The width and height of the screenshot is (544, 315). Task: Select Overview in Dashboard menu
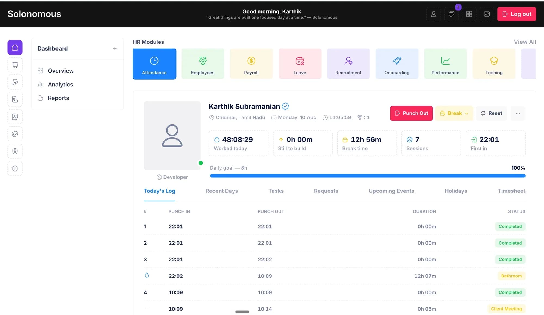click(61, 71)
